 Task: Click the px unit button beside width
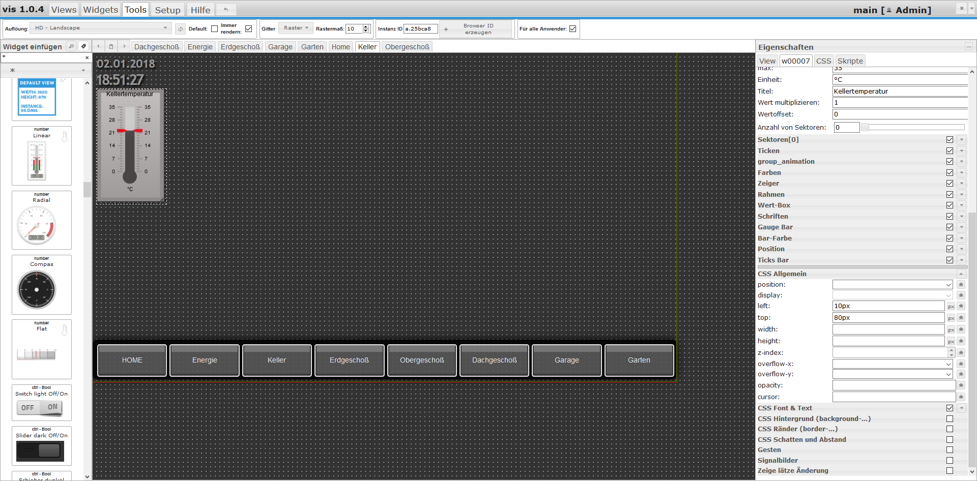coord(951,330)
